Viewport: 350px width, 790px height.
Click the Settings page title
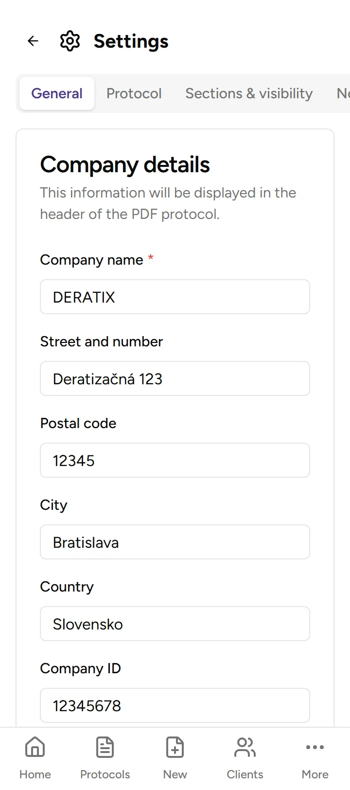pyautogui.click(x=131, y=41)
